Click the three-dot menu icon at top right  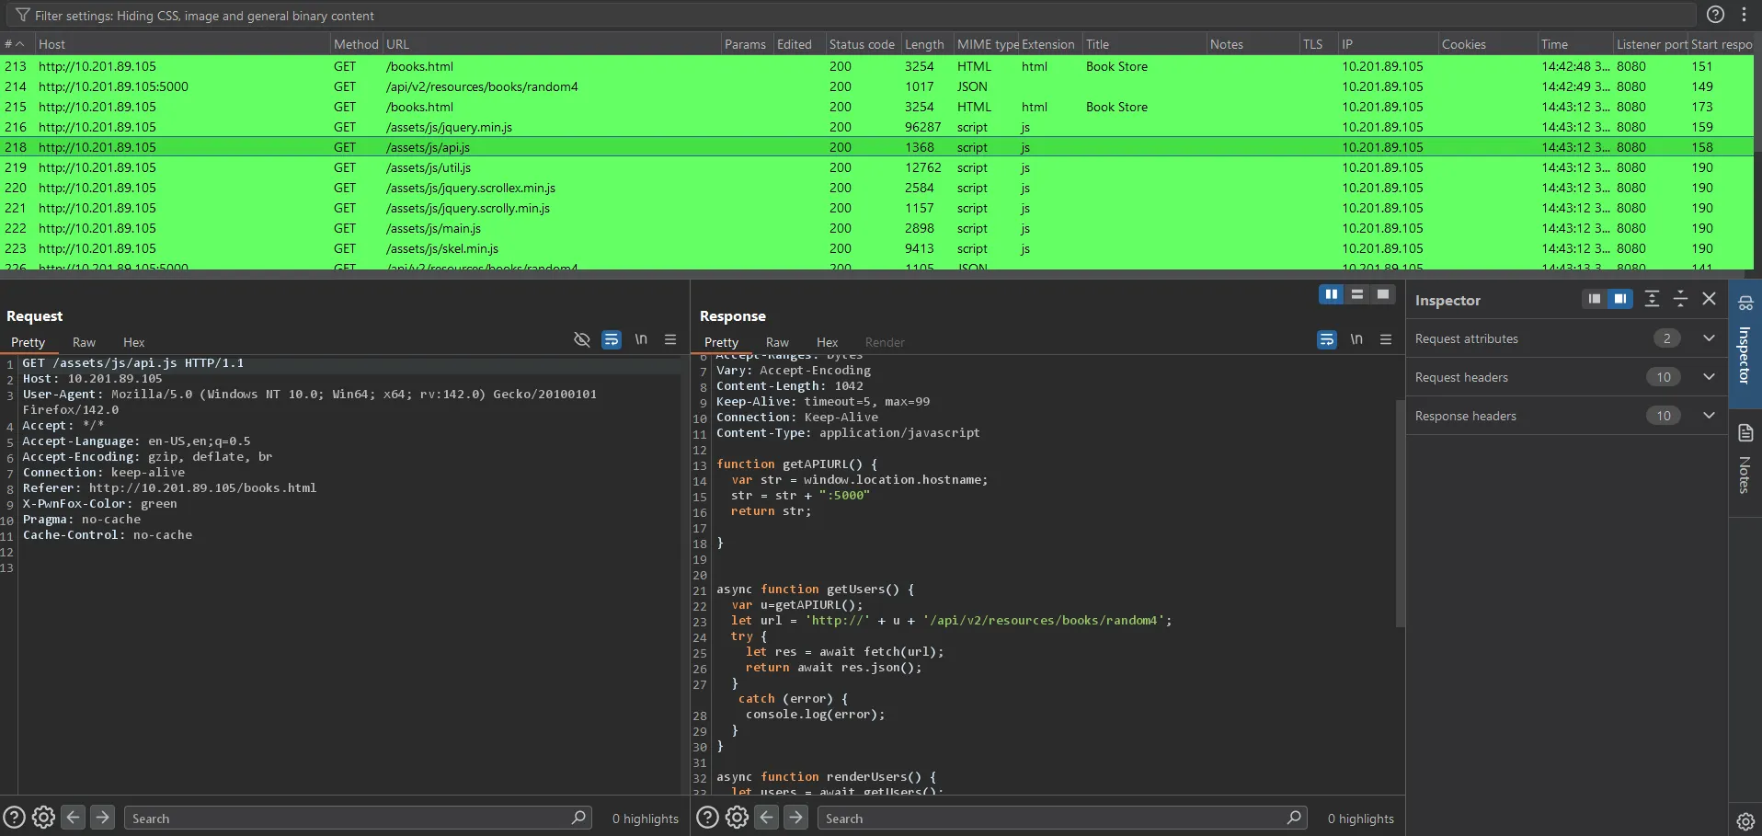(x=1745, y=15)
